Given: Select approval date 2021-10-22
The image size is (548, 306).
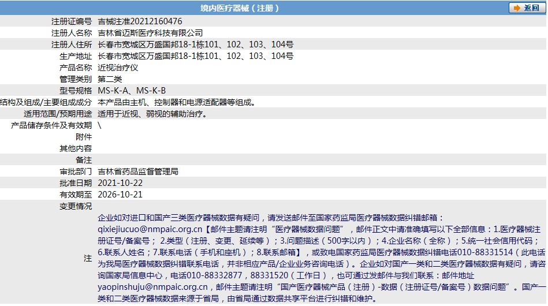Looking at the screenshot, I should [120, 183].
